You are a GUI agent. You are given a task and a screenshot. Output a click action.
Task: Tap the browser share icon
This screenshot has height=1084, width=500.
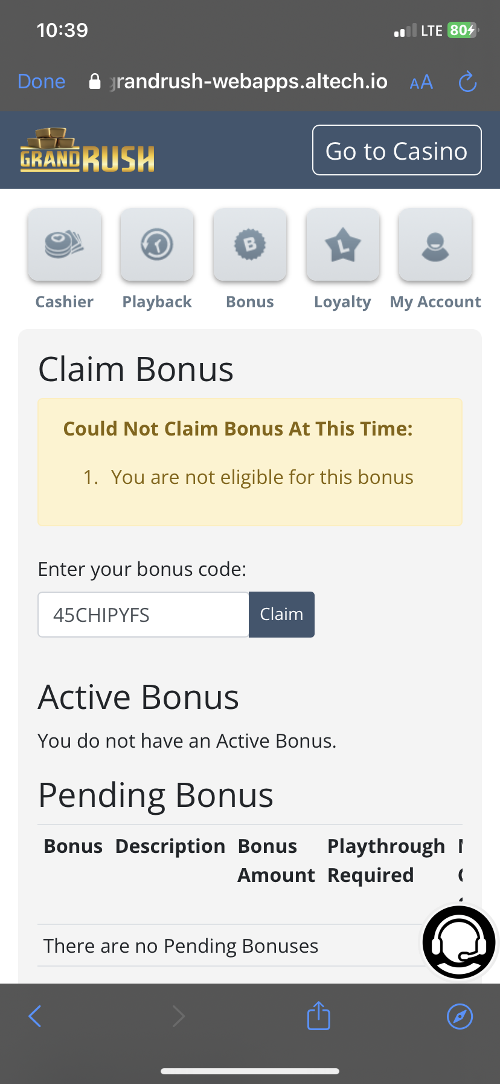[x=318, y=1016]
